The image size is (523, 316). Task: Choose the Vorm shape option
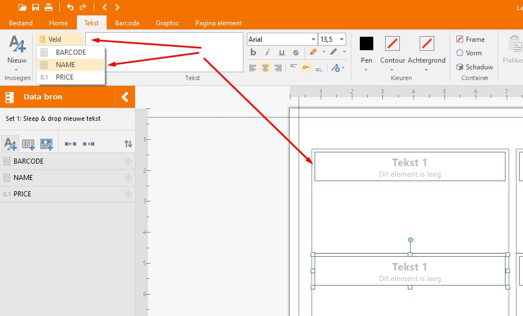(x=469, y=53)
